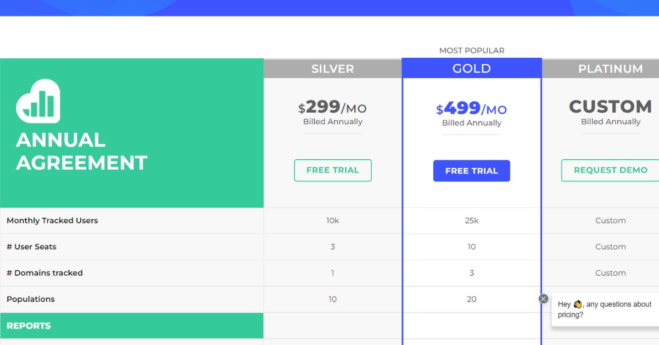Click the # User Seats row label
Viewport: 659px width, 345px height.
[x=31, y=247]
